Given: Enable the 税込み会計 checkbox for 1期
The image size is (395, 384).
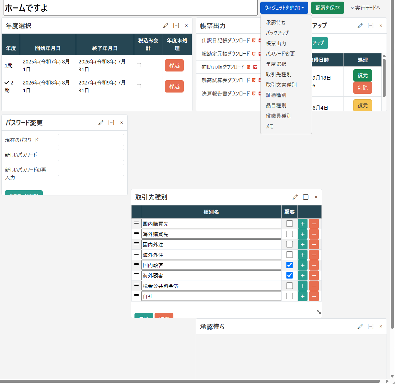Looking at the screenshot, I should pyautogui.click(x=139, y=65).
